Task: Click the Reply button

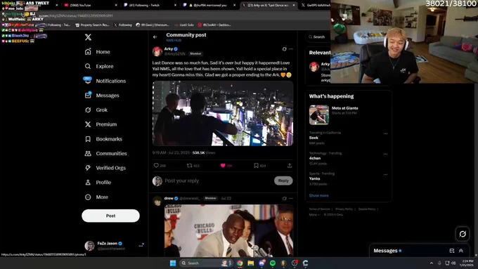Action: (x=283, y=181)
